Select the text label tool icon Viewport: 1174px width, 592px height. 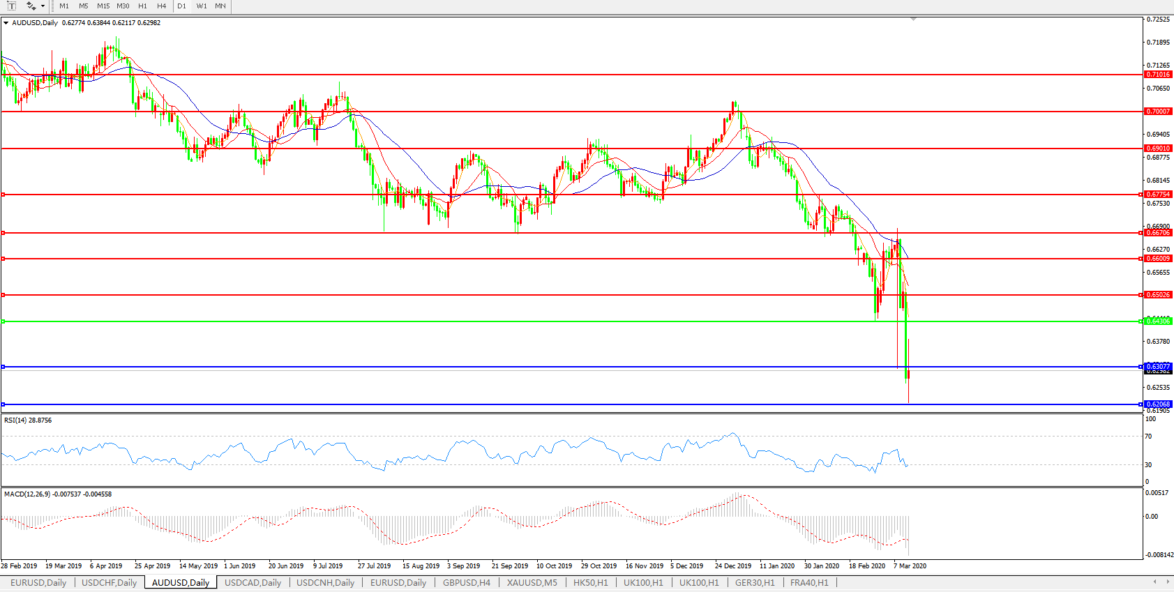pyautogui.click(x=11, y=6)
